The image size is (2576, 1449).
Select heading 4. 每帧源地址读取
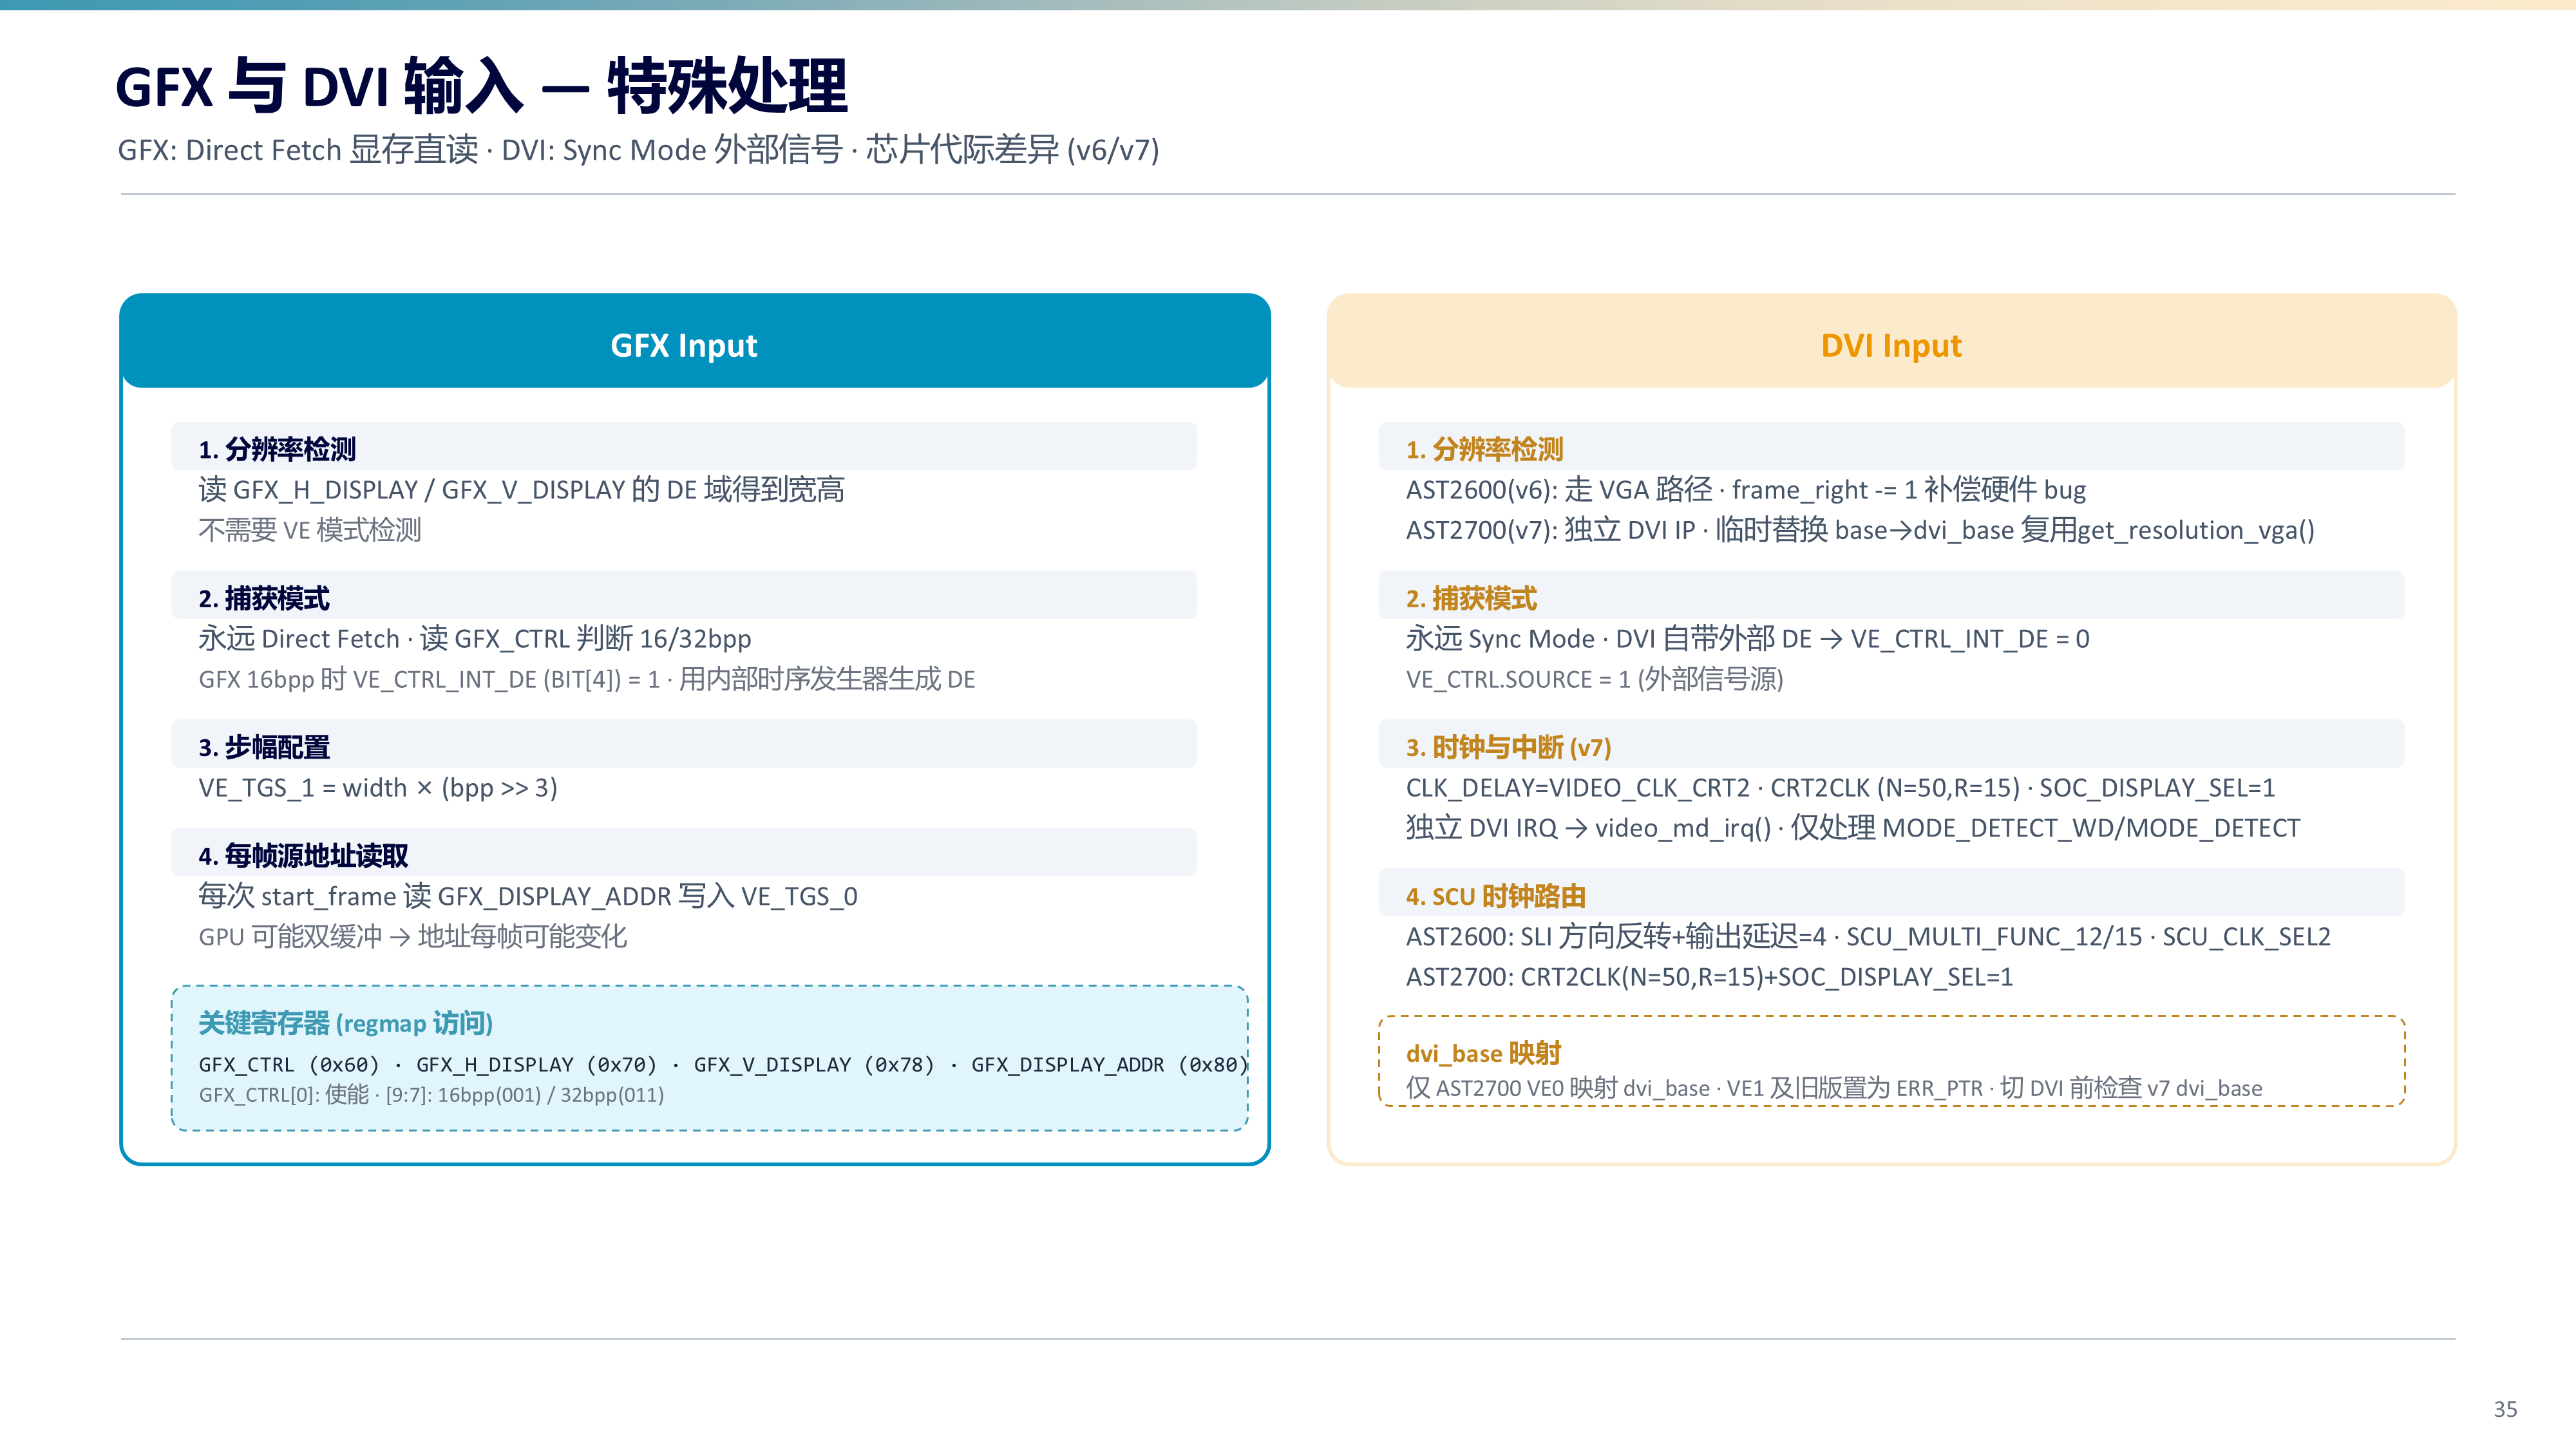pos(303,856)
